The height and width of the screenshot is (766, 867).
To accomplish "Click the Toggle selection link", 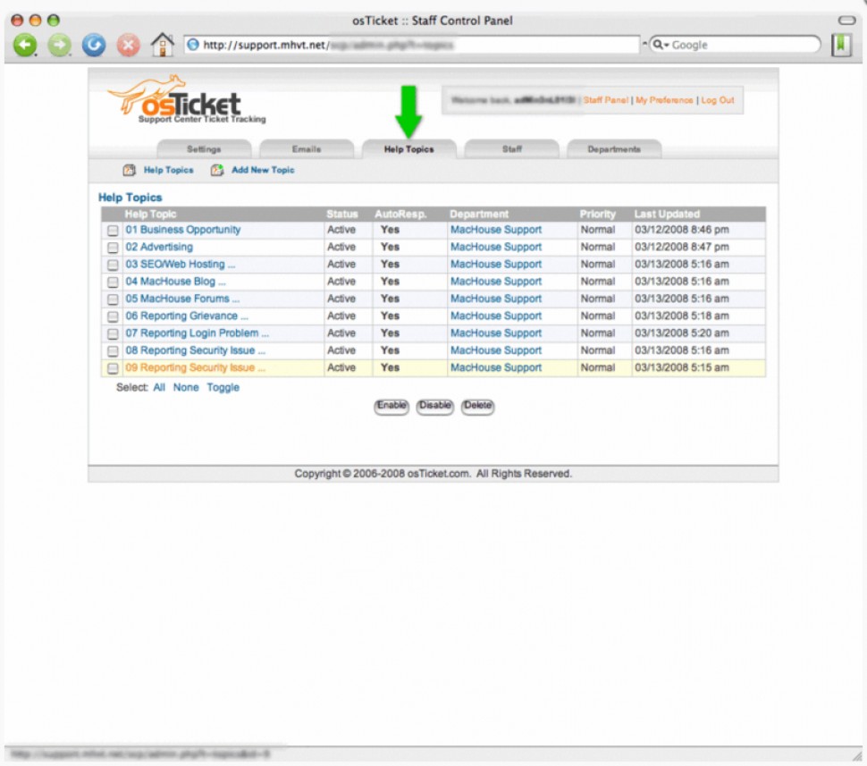I will coord(223,388).
